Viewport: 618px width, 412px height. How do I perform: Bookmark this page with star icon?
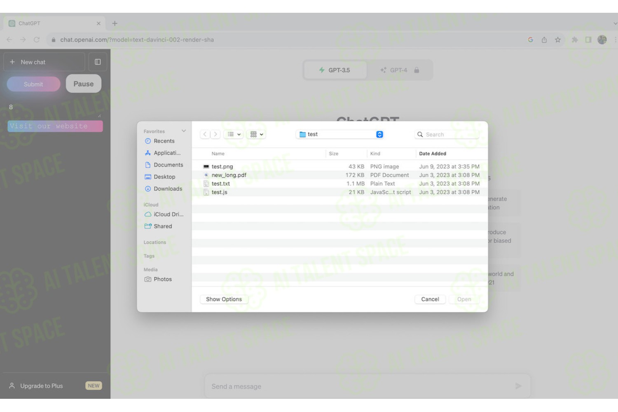(558, 40)
